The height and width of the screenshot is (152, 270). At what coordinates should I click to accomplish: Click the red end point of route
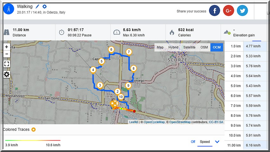[x=134, y=111]
